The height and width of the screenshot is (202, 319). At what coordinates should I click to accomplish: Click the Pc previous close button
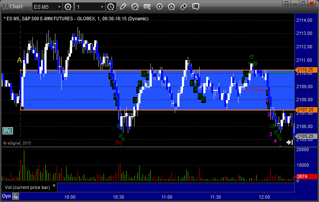[8, 131]
